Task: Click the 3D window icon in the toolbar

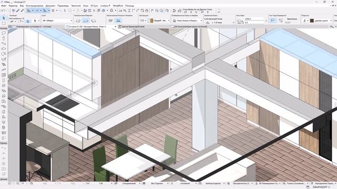Action: (x=103, y=10)
